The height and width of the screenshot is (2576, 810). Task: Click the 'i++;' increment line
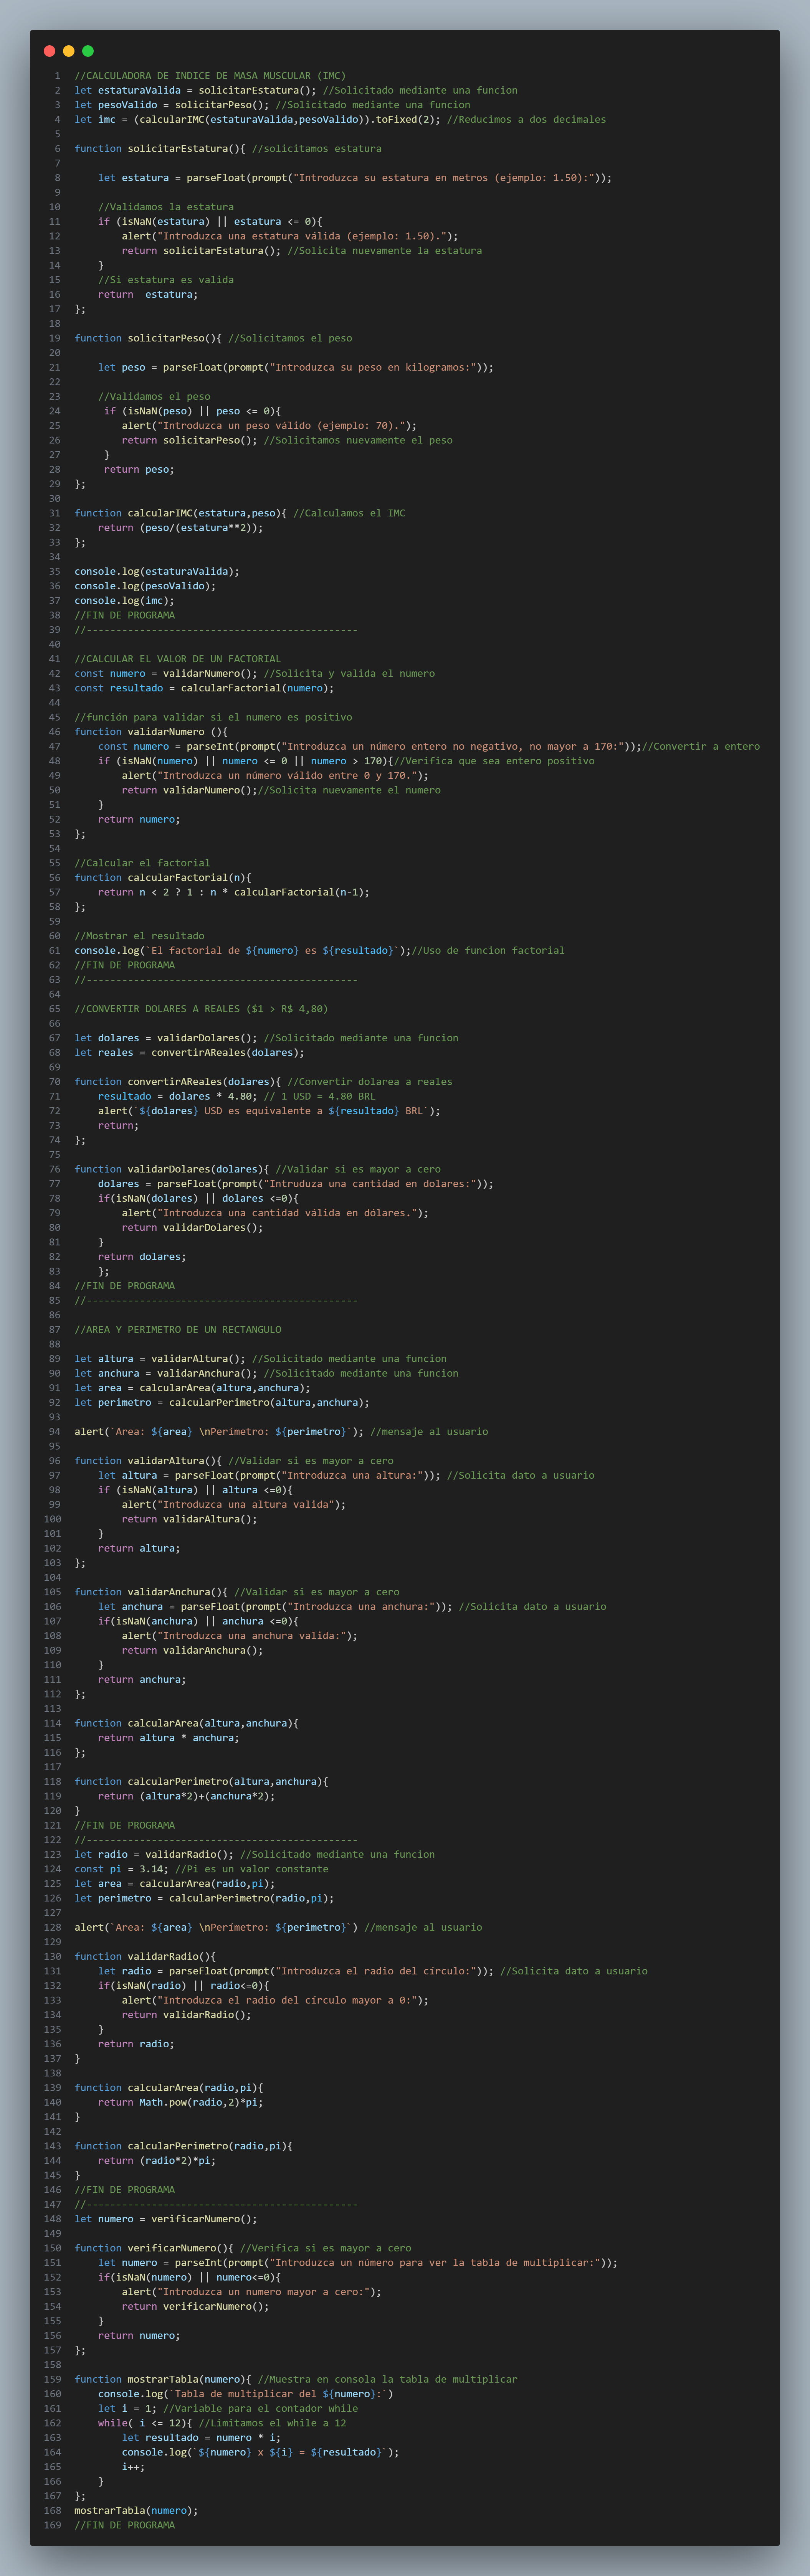tap(133, 2467)
